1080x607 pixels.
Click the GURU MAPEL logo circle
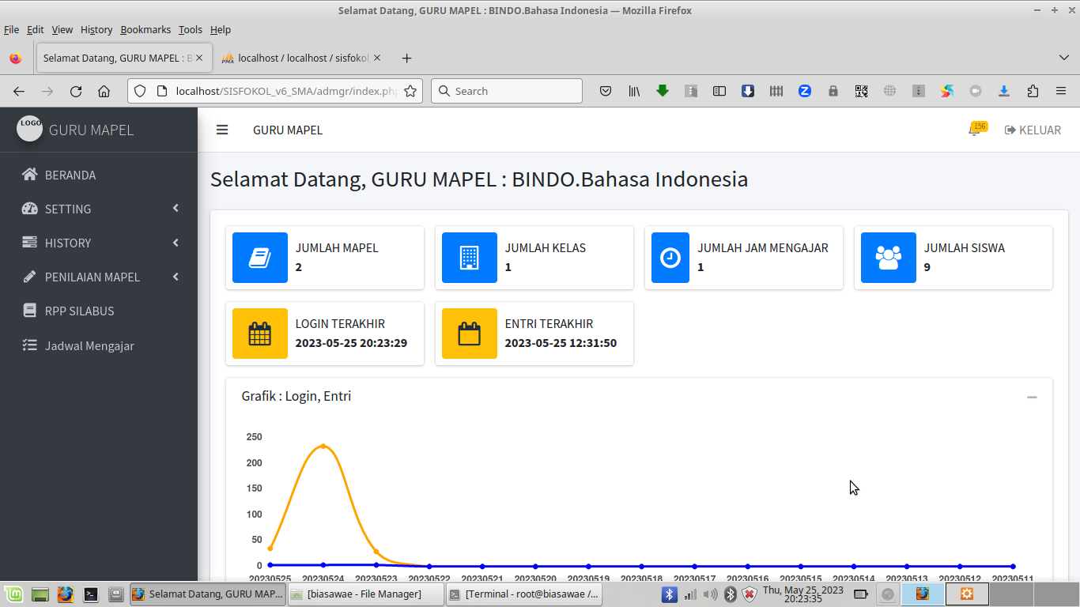tap(30, 128)
